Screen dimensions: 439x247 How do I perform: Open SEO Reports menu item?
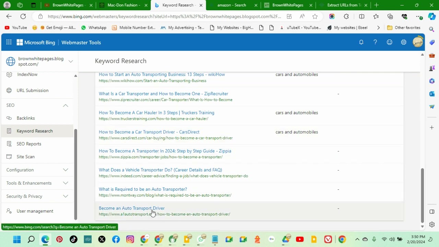coord(29,144)
